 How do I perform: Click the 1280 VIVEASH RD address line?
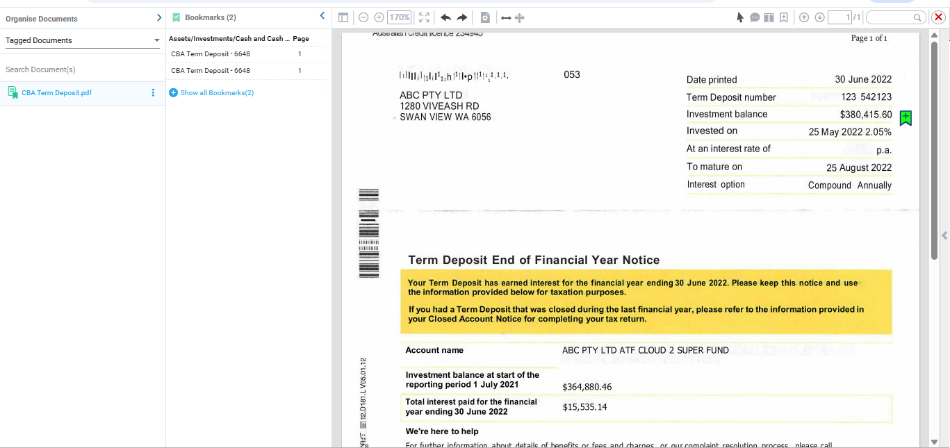pyautogui.click(x=439, y=106)
